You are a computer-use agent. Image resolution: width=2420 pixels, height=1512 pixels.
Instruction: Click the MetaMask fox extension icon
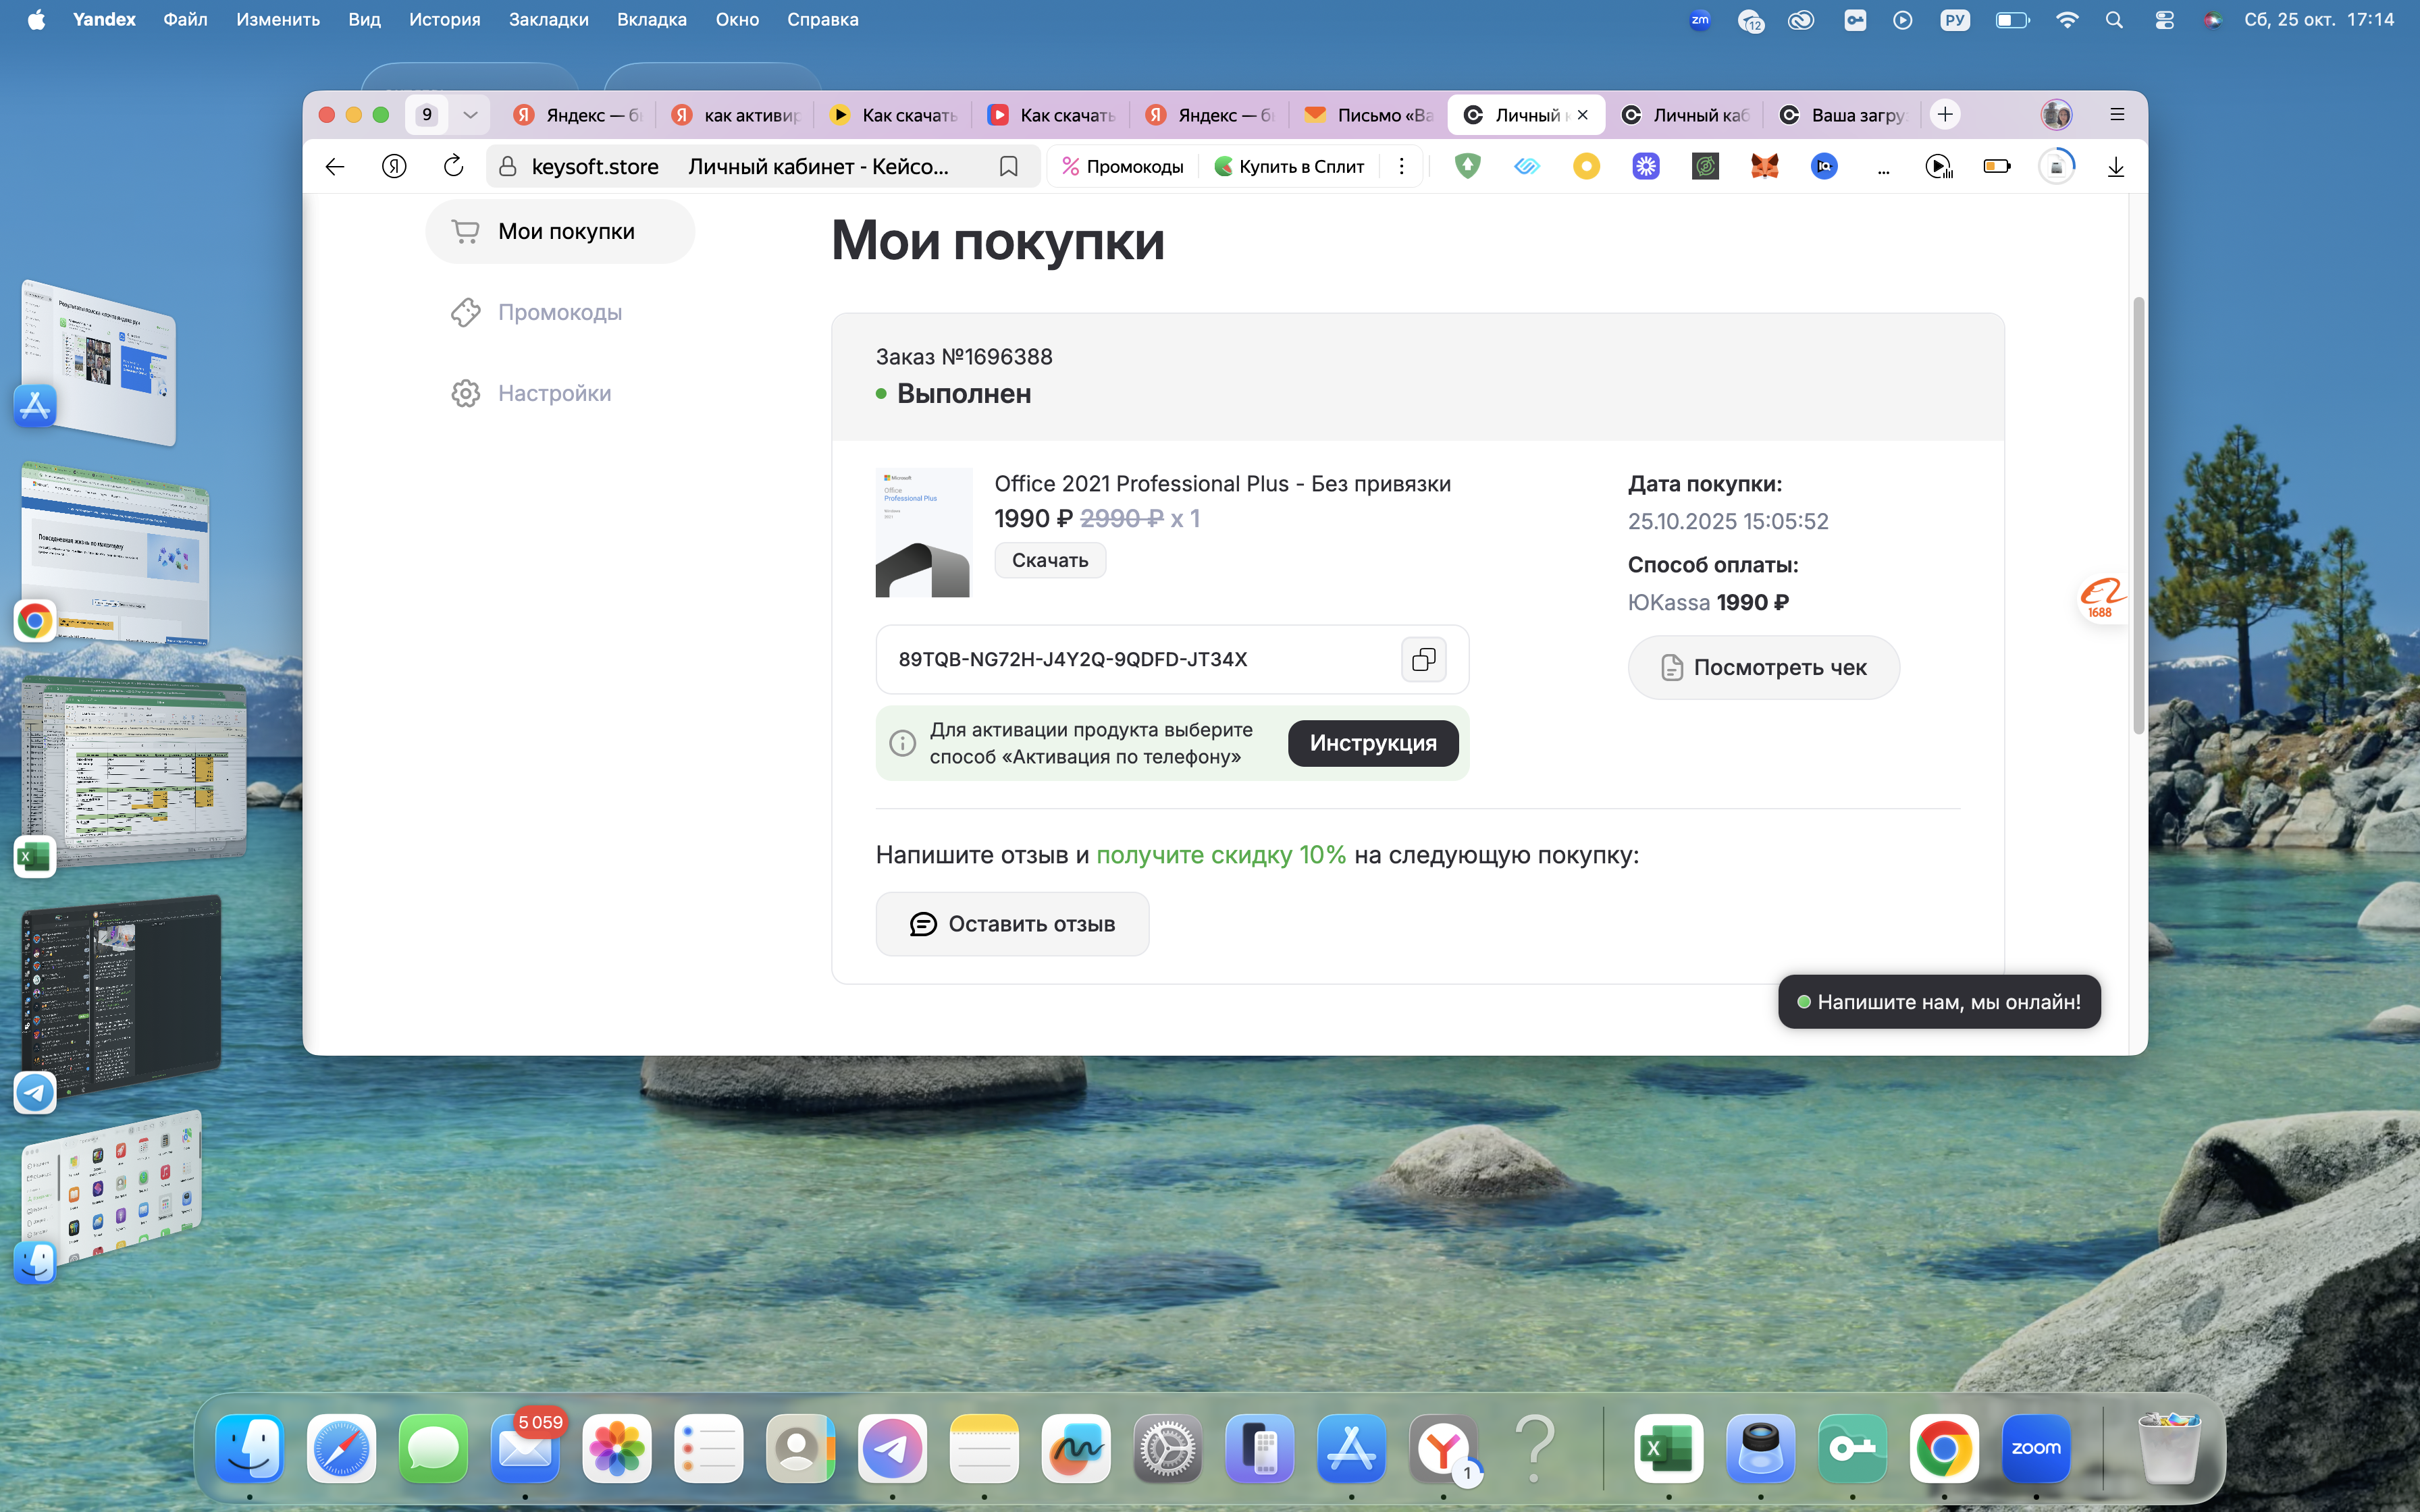[1764, 166]
